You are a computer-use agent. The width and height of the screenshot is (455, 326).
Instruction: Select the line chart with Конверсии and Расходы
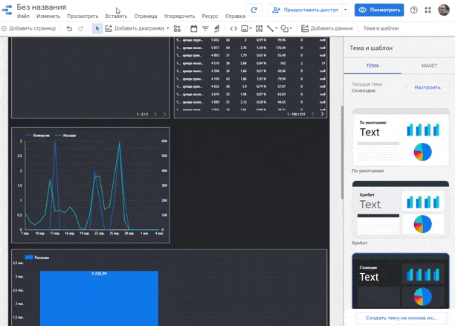91,185
